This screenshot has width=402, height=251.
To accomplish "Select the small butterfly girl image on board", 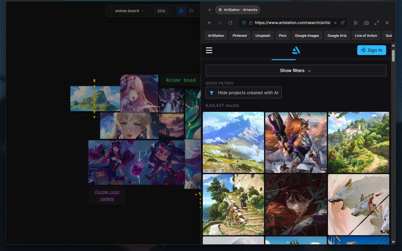I will 171,101.
